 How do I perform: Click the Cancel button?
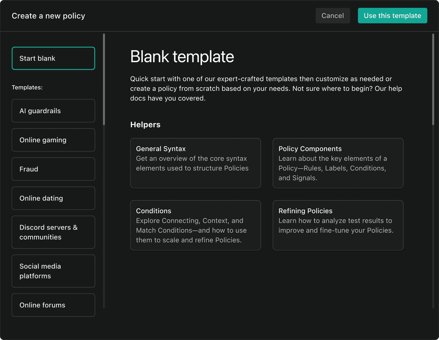(x=333, y=16)
